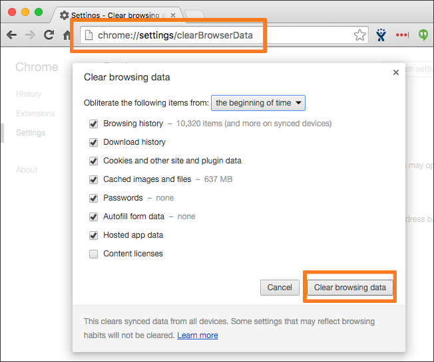434x362 pixels.
Task: Uncheck Browsing history checkbox
Action: [x=94, y=124]
